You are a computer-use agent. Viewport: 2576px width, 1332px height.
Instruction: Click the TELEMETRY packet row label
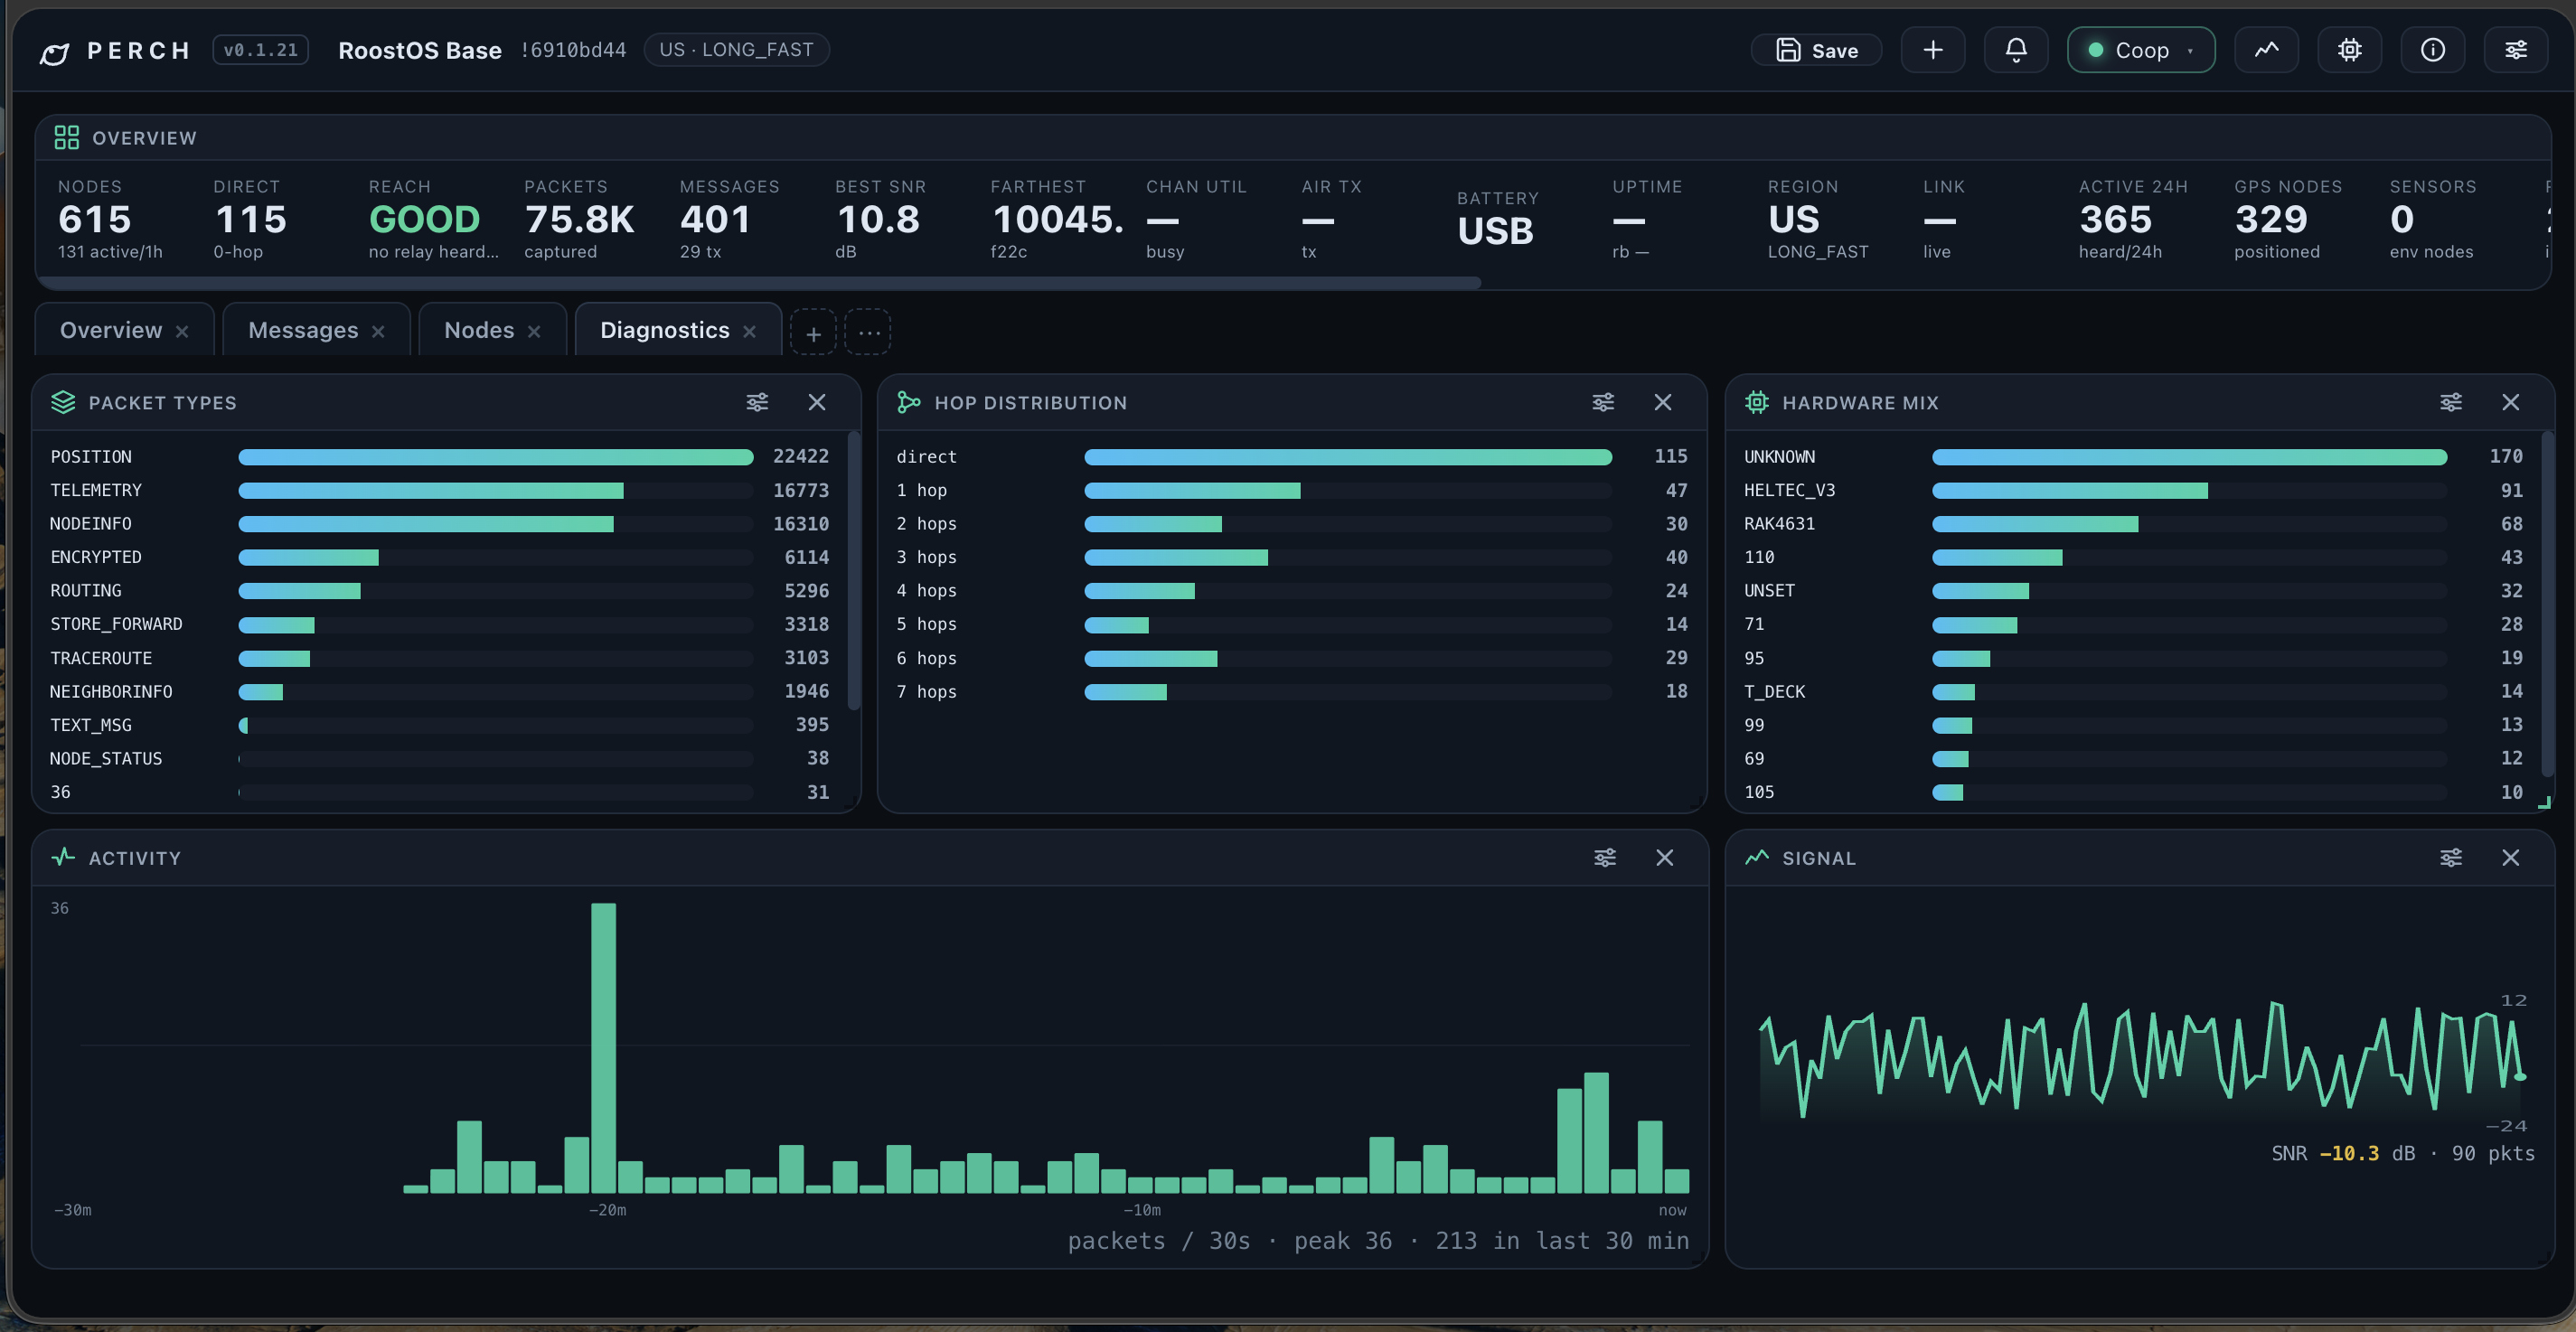[96, 490]
